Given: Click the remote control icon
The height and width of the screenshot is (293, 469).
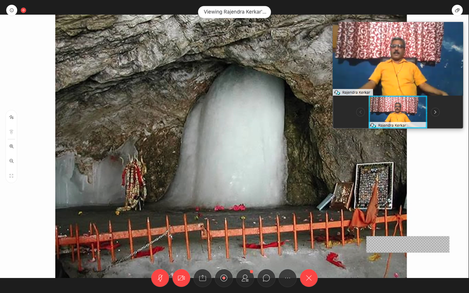Looking at the screenshot, I should (x=11, y=132).
